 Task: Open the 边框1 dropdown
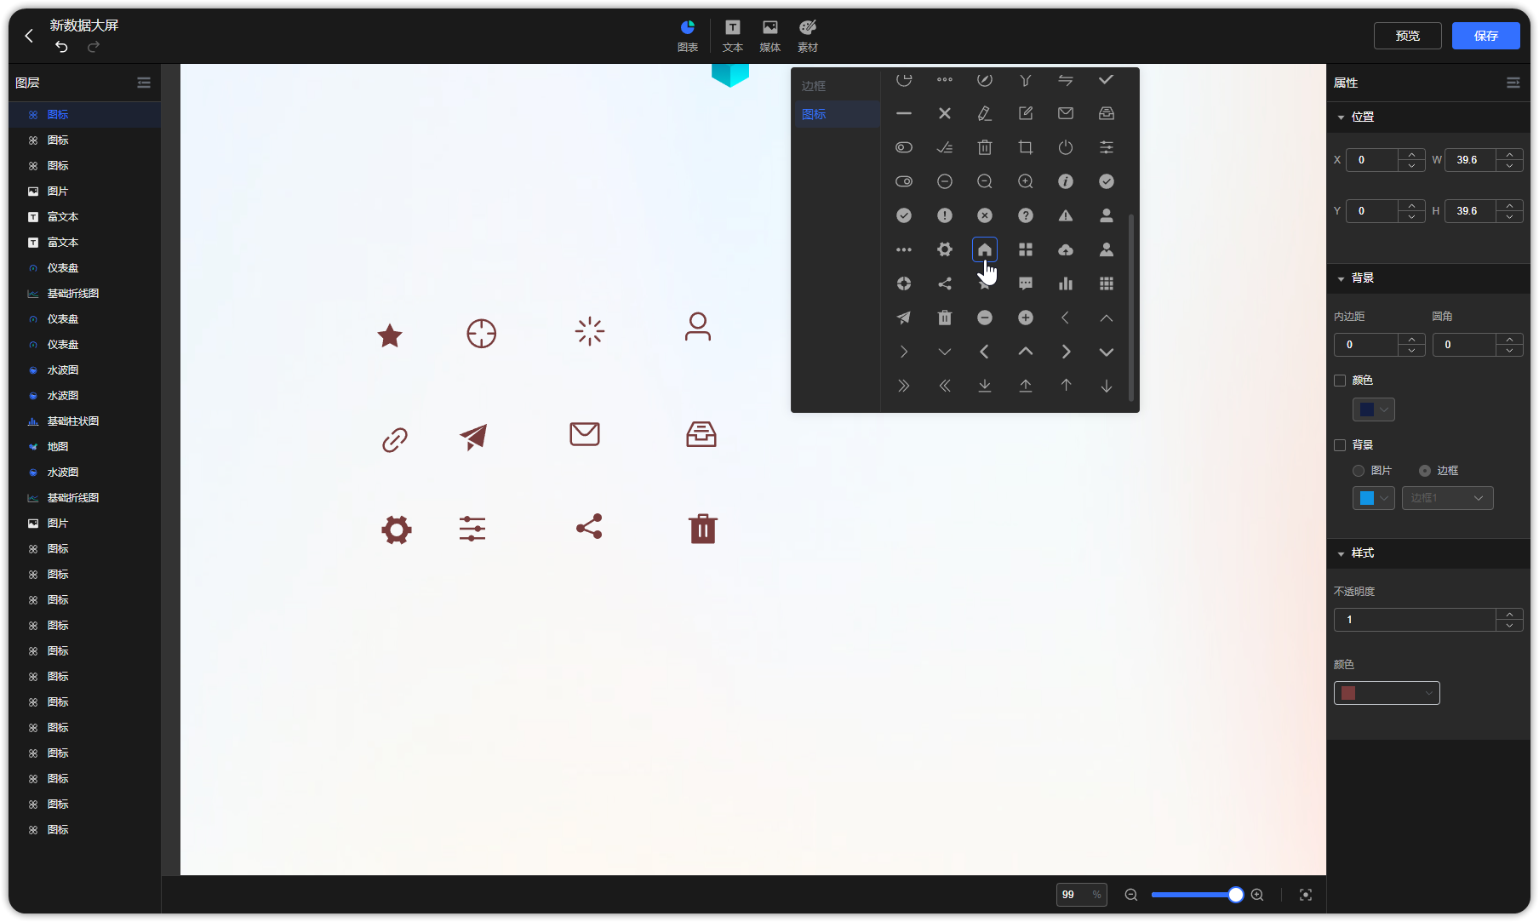tap(1447, 498)
